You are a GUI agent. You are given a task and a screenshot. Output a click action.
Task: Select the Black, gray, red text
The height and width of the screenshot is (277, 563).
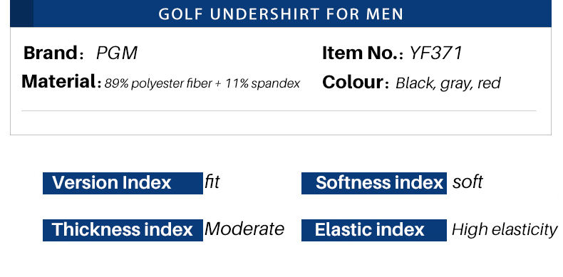448,83
